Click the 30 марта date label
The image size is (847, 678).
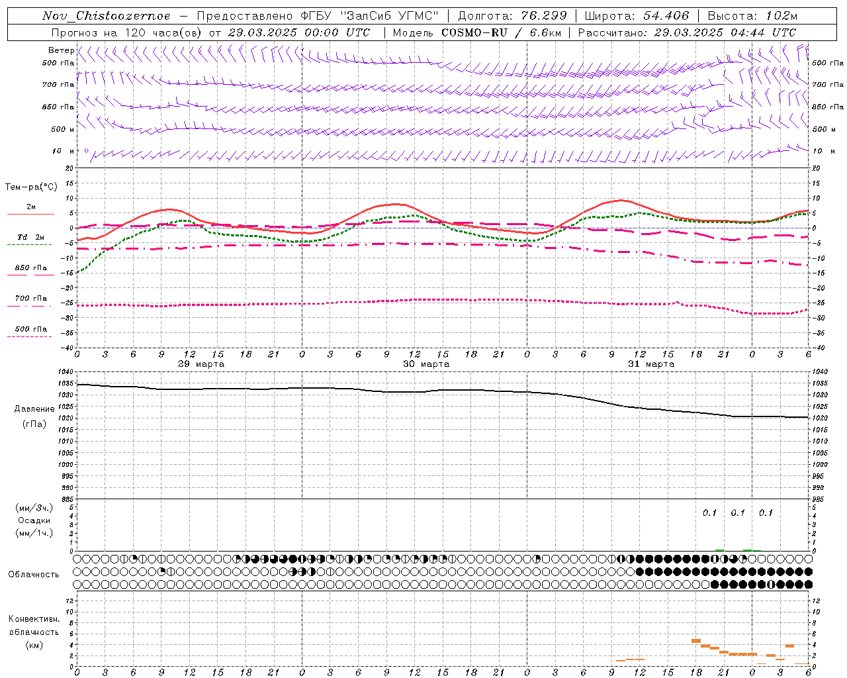(426, 364)
